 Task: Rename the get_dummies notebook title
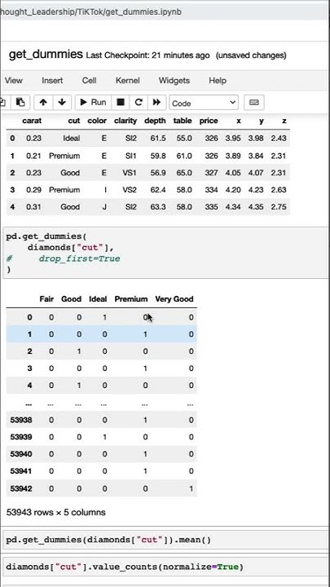(x=46, y=55)
